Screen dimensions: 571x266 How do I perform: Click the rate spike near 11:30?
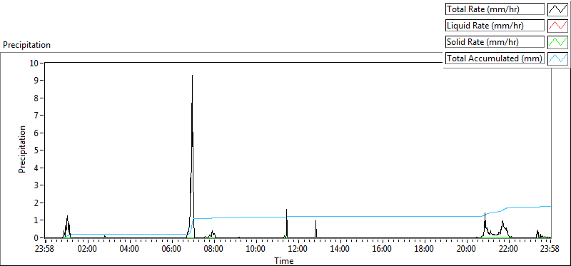tap(287, 222)
